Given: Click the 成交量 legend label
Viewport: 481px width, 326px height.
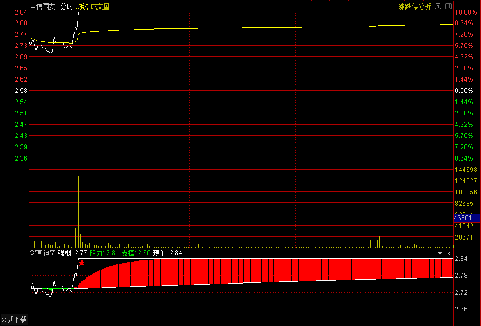Looking at the screenshot, I should point(100,6).
